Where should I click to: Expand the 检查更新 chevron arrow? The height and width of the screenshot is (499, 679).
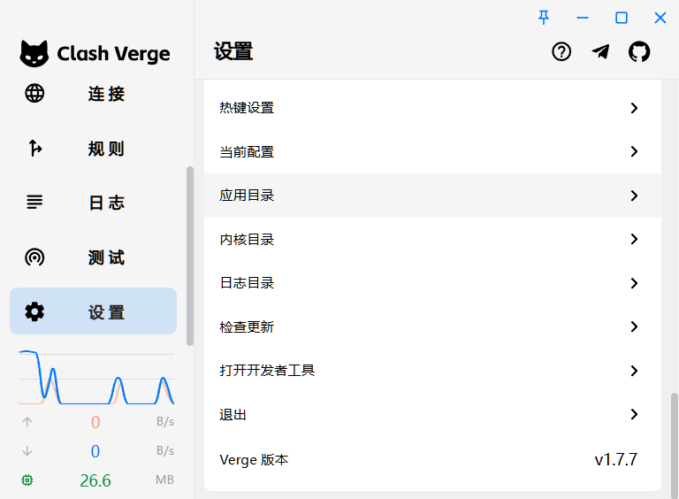point(634,326)
